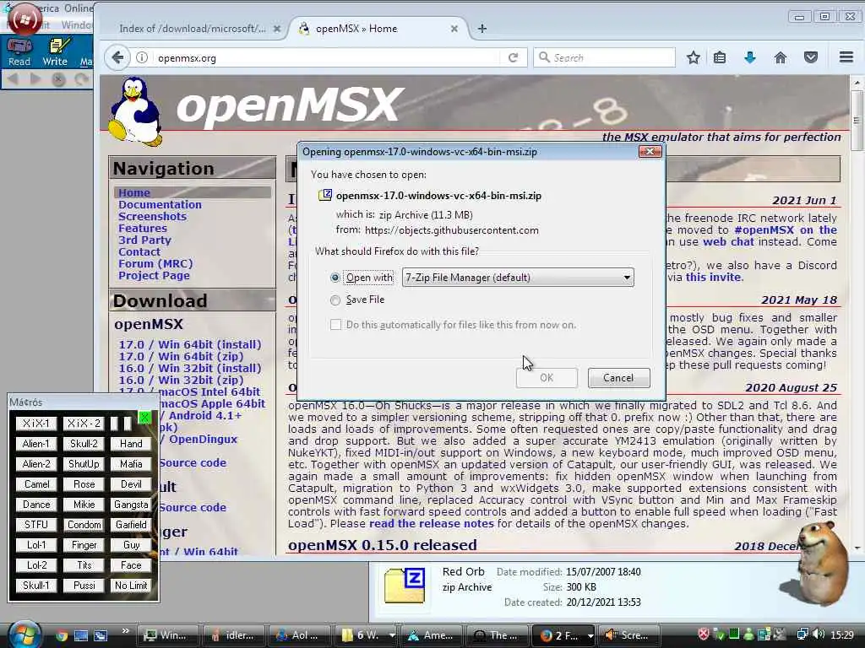Select the Save File radio button
The image size is (865, 648).
point(335,300)
